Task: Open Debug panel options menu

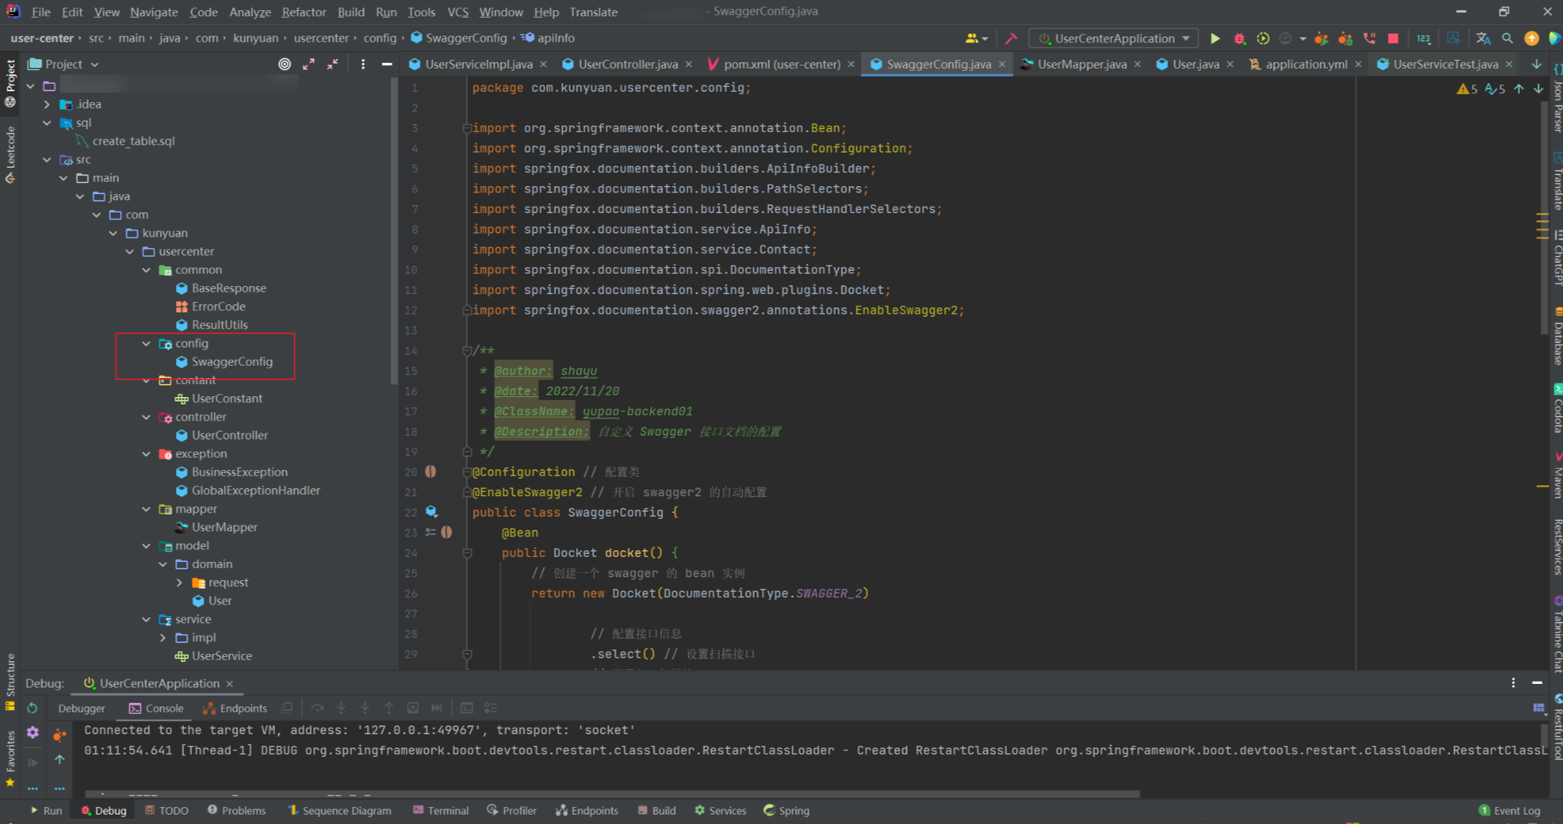Action: point(1513,682)
